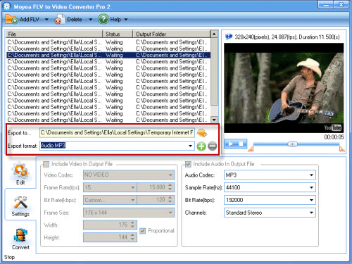The image size is (352, 264).
Task: Click the video info icon above preview
Action: pyautogui.click(x=229, y=37)
